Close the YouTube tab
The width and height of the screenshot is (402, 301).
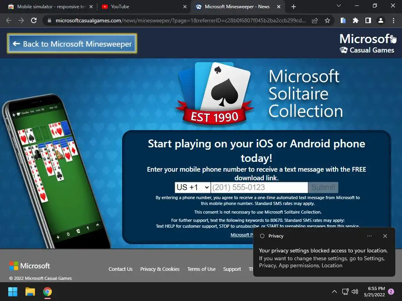tap(185, 7)
